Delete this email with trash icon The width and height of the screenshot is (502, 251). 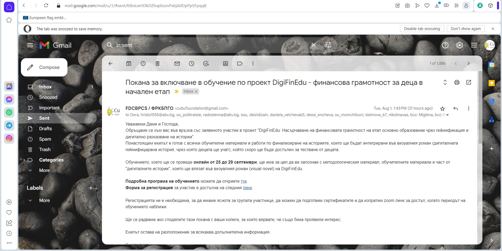pos(157,63)
